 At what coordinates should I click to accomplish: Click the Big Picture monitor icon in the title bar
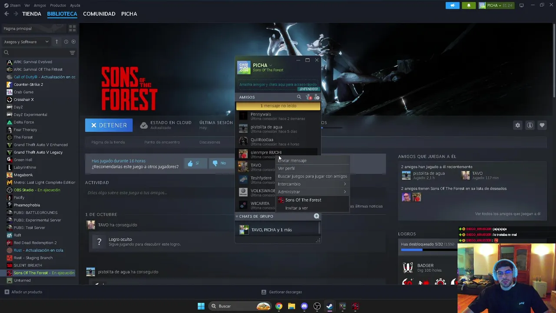point(522,6)
